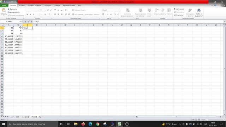Open Find and Select (Найти и выделить)
This screenshot has width=226, height=127.
pyautogui.click(x=199, y=13)
